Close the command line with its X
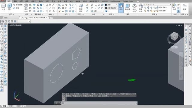 pos(57,103)
